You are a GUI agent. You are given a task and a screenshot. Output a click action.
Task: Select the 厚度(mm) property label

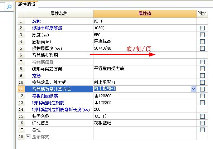pyautogui.click(x=40, y=35)
